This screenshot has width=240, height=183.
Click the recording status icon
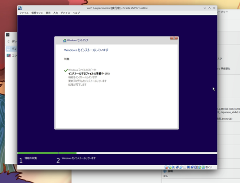(192, 167)
